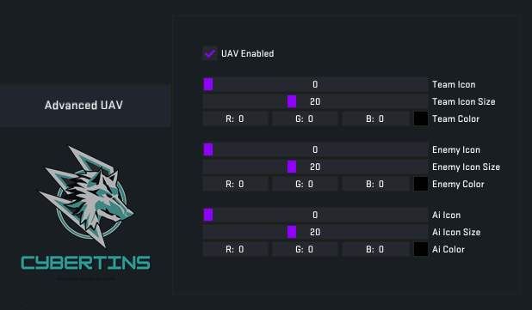Click the Enemy Color B value field
532x310 pixels.
[x=375, y=184]
